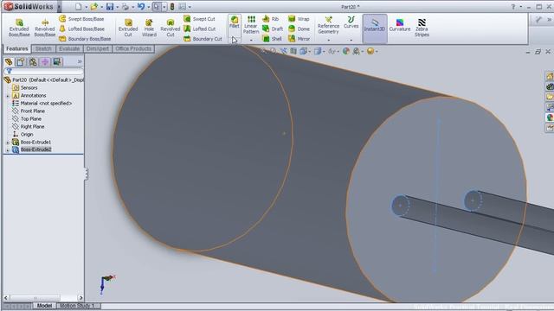This screenshot has width=554, height=311.
Task: Click the Linear Pattern tool
Action: point(251,25)
